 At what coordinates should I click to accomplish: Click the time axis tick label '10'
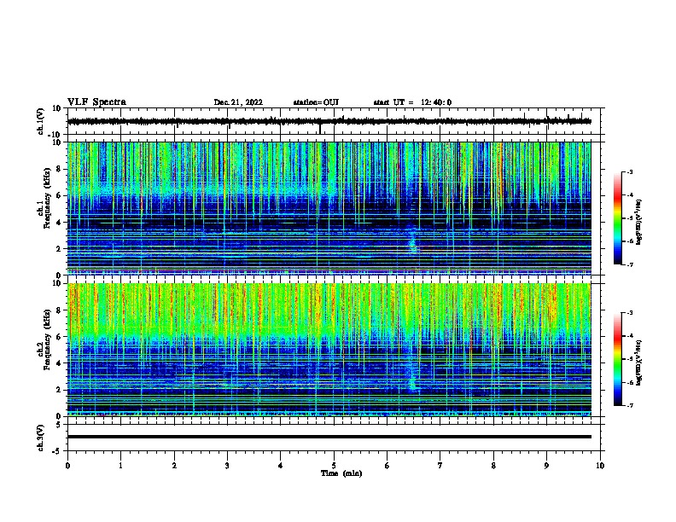point(600,466)
